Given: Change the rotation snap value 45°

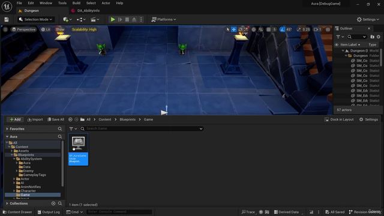Looking at the screenshot, I should point(289,29).
